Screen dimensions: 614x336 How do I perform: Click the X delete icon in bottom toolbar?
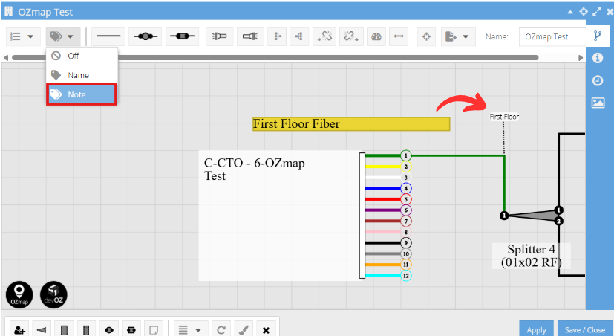266,330
